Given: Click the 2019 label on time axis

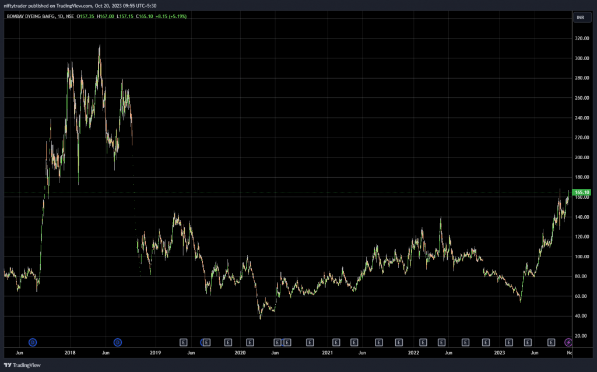Looking at the screenshot, I should 155,353.
